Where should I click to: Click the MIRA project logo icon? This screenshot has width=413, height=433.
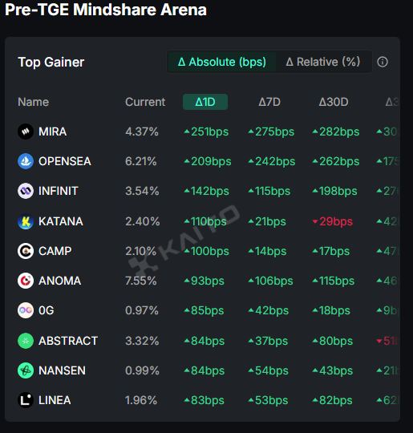tap(26, 132)
